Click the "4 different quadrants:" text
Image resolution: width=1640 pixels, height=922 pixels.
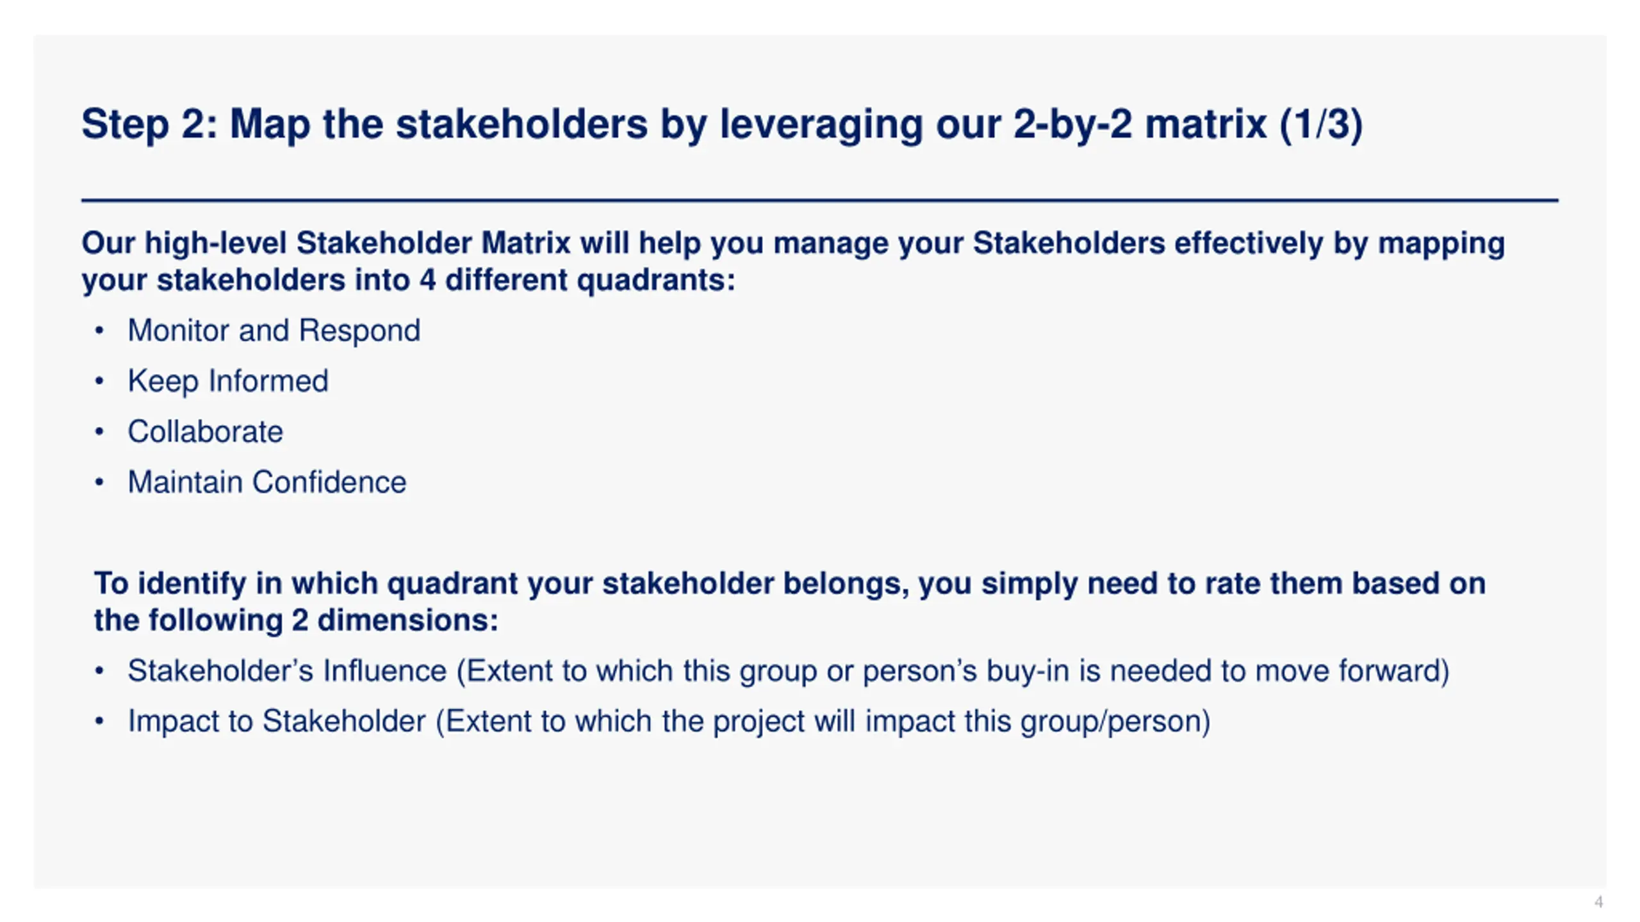coord(577,280)
